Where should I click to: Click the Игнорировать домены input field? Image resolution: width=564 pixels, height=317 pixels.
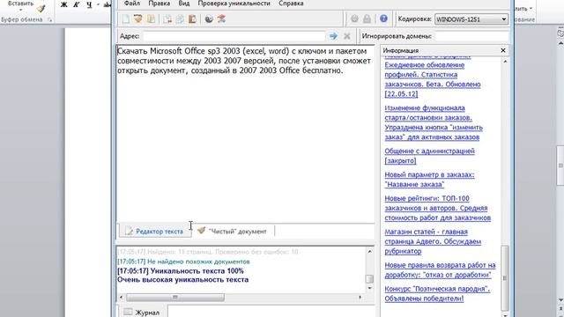pyautogui.click(x=471, y=36)
